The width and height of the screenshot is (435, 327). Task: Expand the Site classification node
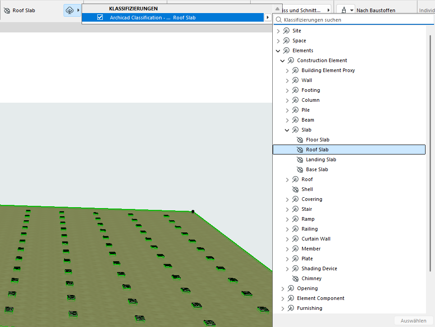[278, 31]
